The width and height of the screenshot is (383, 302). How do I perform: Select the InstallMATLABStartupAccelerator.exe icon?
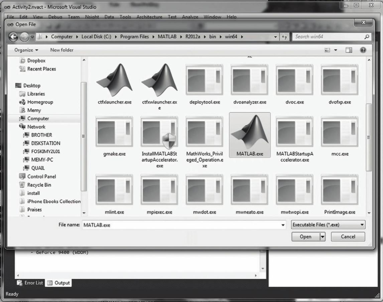coord(159,132)
